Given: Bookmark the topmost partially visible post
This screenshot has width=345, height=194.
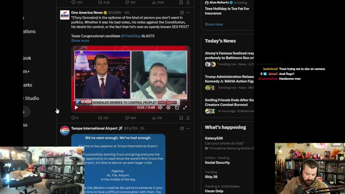Looking at the screenshot, I should pyautogui.click(x=181, y=2).
